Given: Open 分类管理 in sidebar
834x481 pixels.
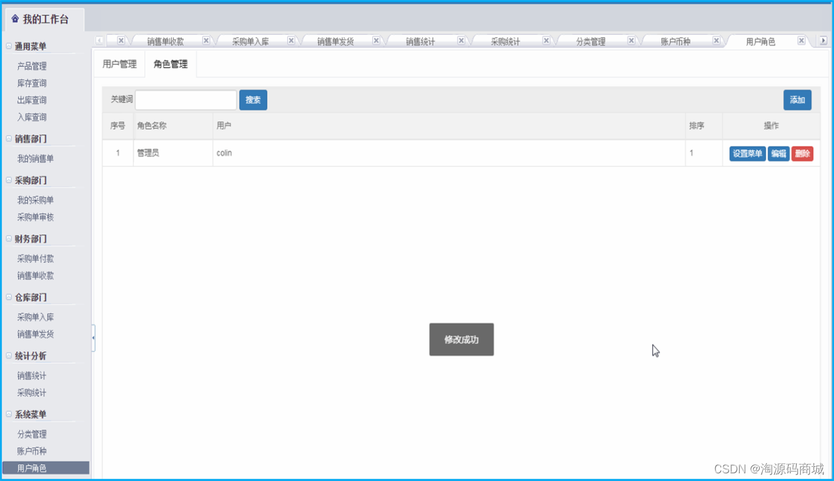Looking at the screenshot, I should [x=32, y=434].
